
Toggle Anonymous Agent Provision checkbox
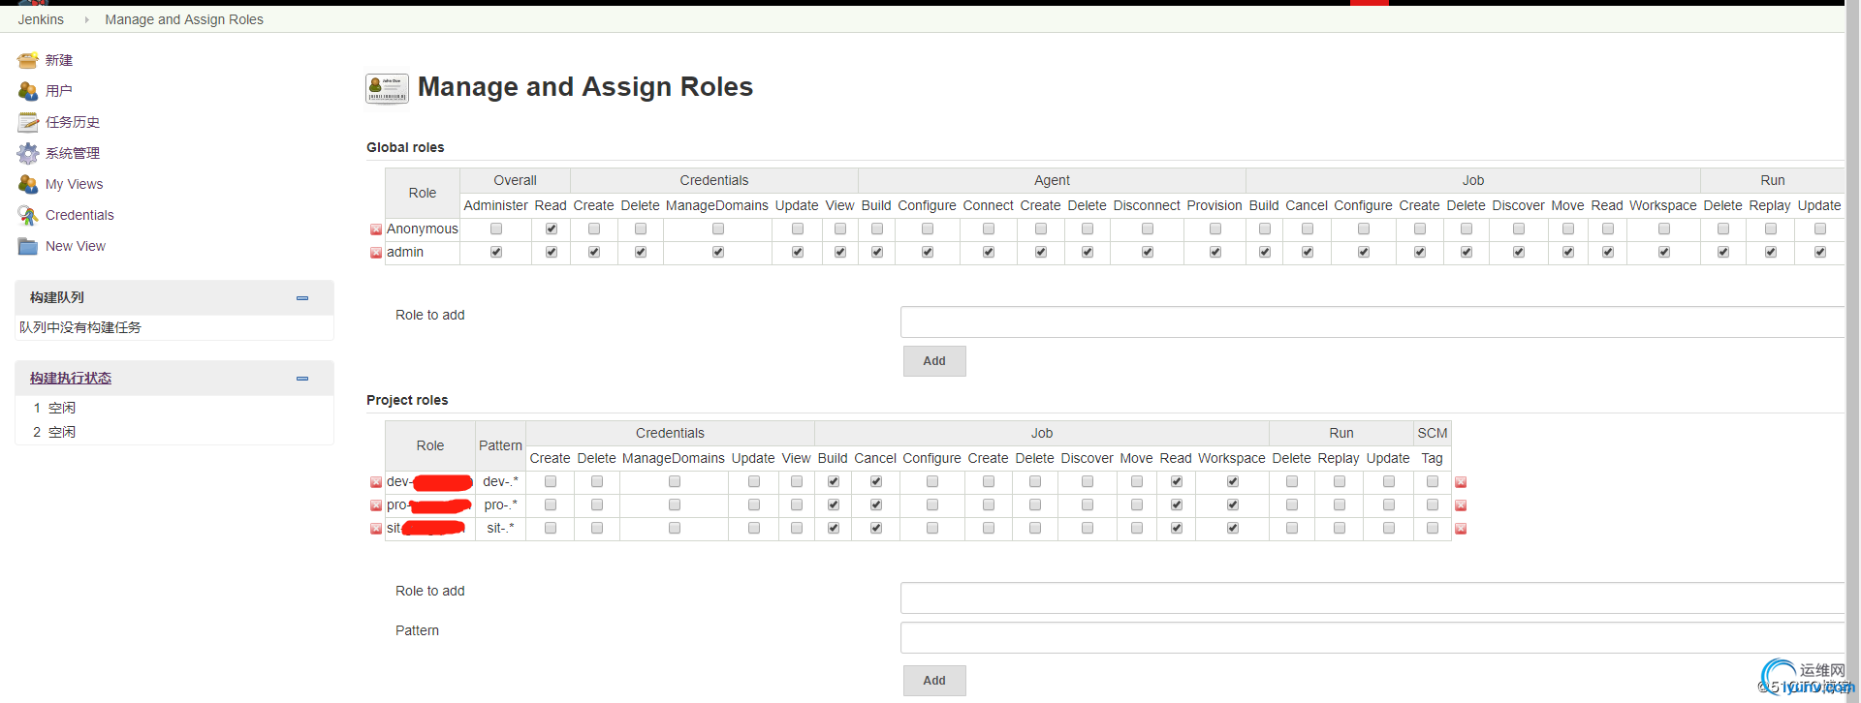1215,229
